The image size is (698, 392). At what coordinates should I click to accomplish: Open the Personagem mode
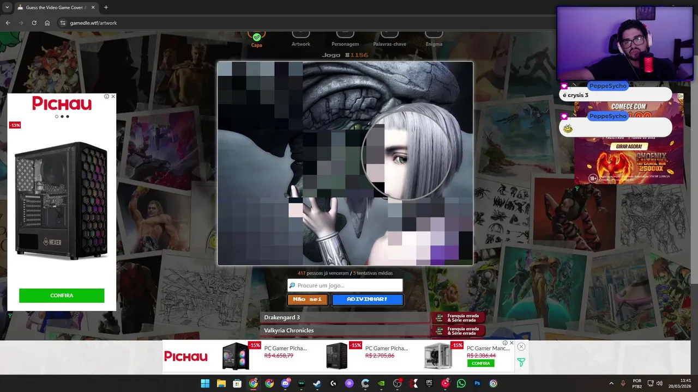[345, 39]
